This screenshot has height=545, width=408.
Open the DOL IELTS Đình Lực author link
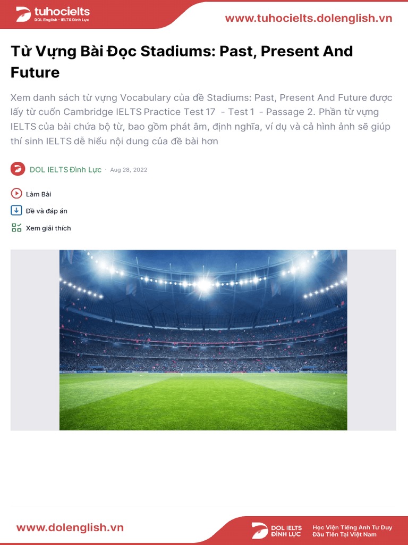pos(65,170)
